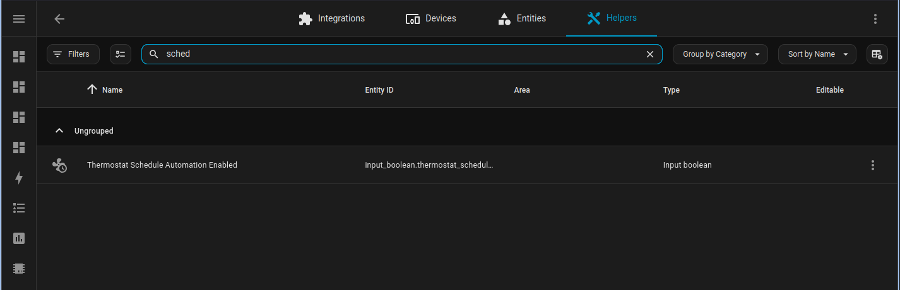The width and height of the screenshot is (900, 290).
Task: Open the Filters panel
Action: point(73,54)
